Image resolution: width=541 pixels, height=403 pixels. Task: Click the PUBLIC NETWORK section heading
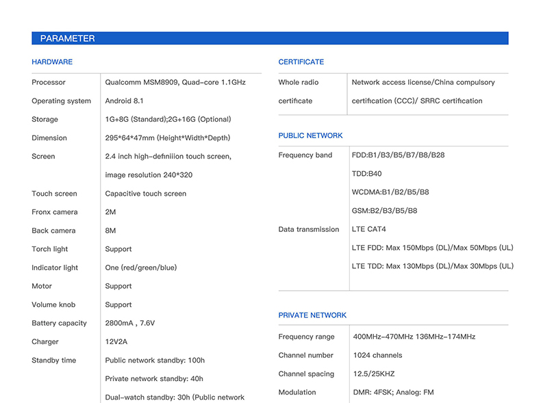point(310,136)
